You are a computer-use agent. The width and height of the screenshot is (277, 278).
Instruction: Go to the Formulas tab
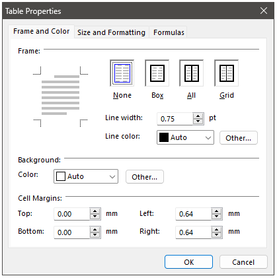pos(169,32)
